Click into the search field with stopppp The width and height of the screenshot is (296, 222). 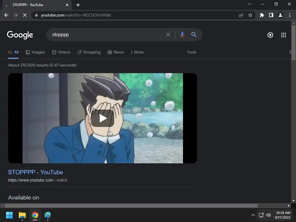pyautogui.click(x=108, y=35)
